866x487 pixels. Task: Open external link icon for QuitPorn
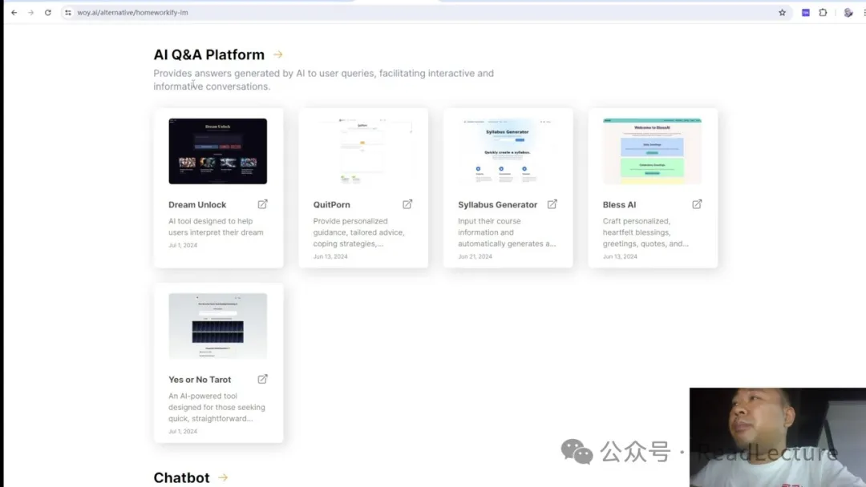[407, 204]
